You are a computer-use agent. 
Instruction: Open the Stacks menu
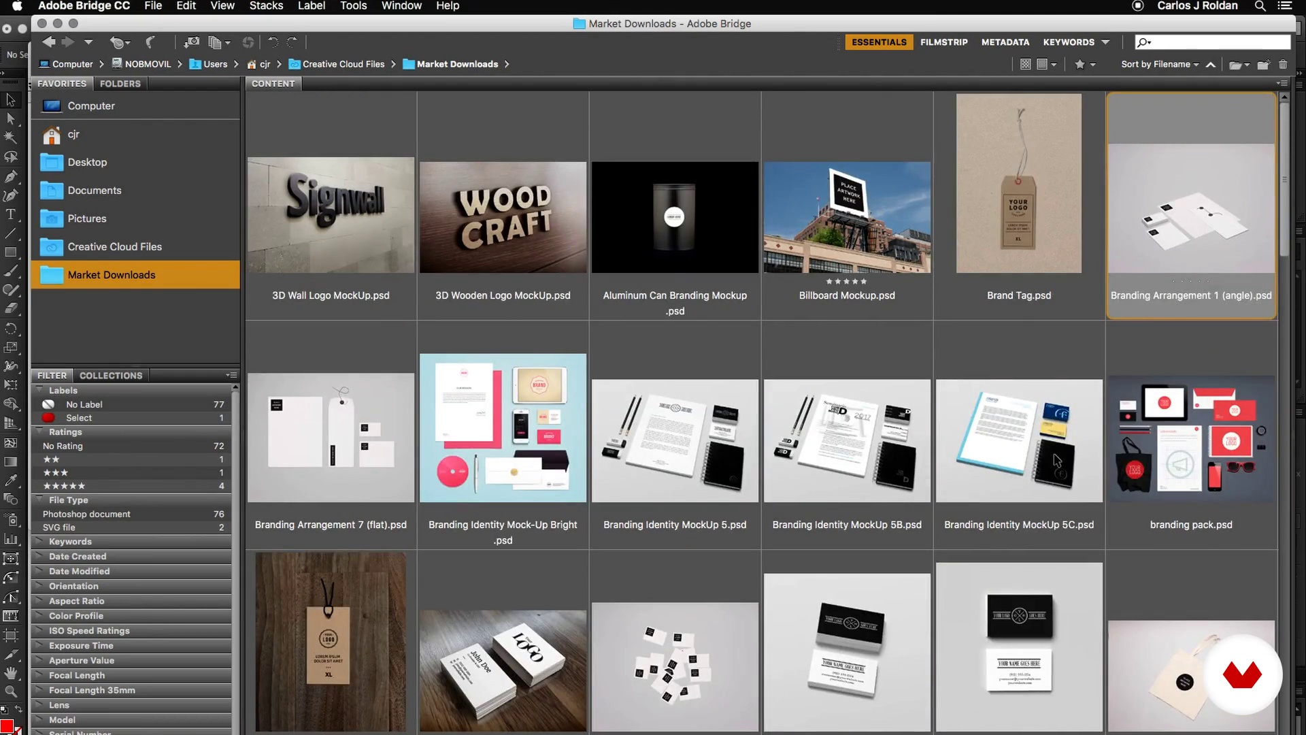[266, 6]
